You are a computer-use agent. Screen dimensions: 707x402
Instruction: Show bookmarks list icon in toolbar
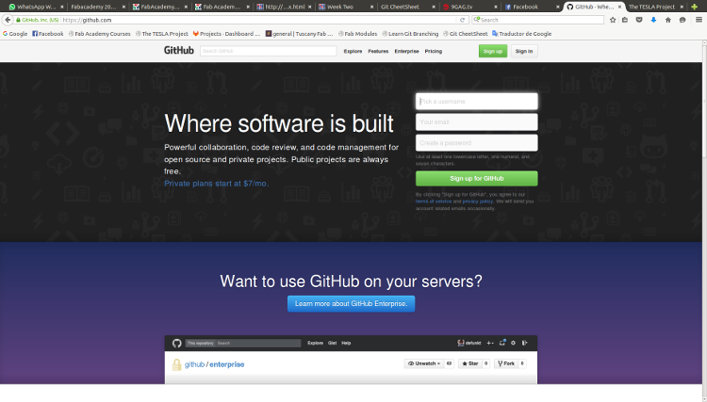click(x=625, y=20)
